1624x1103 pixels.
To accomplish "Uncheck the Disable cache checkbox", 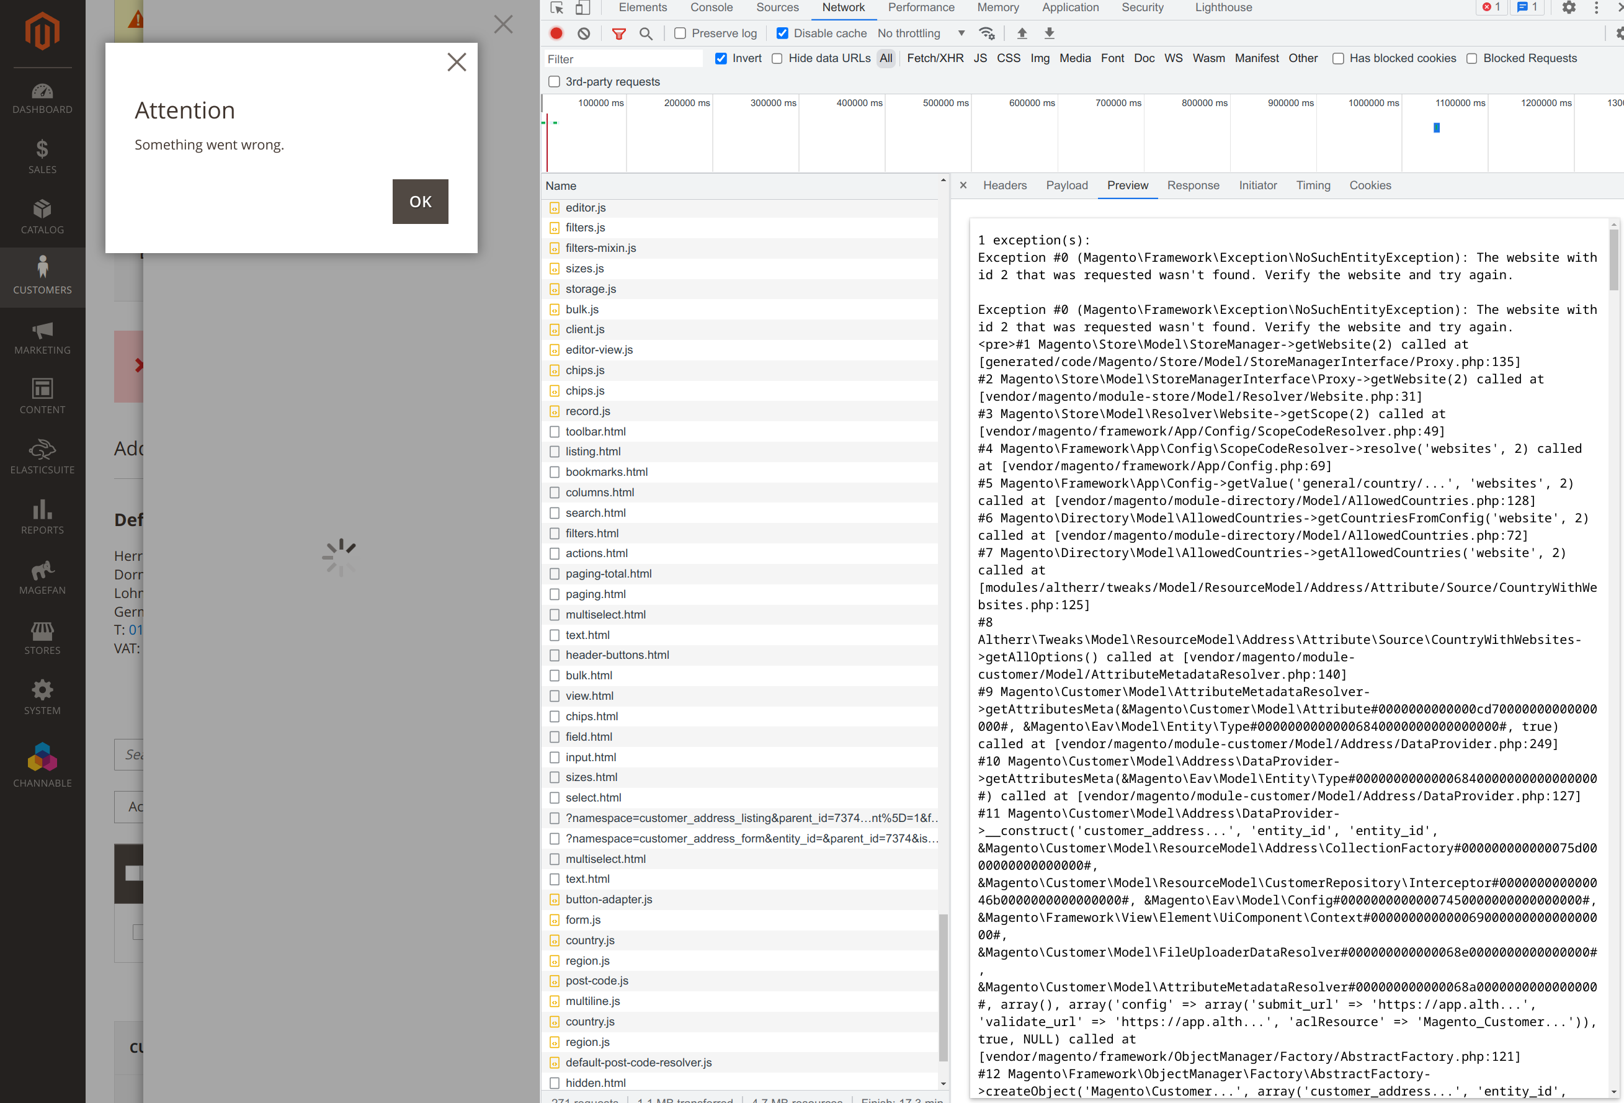I will pos(782,33).
